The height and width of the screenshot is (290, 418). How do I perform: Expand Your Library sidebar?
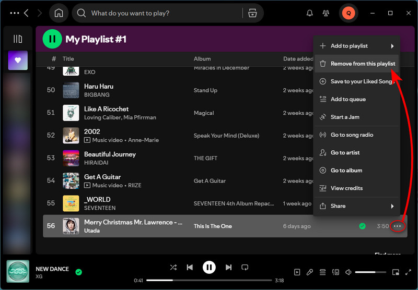tap(18, 39)
